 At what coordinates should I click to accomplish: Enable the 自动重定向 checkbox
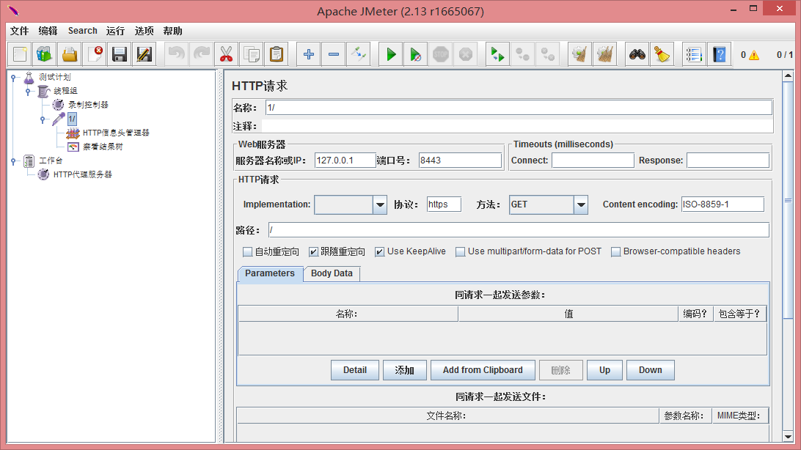(248, 251)
